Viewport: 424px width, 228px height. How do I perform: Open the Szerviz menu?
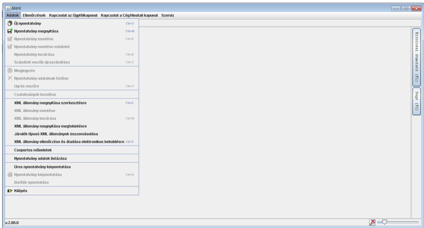tap(168, 16)
